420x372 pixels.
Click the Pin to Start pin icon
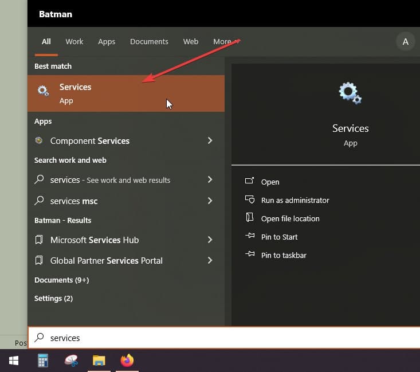click(250, 236)
